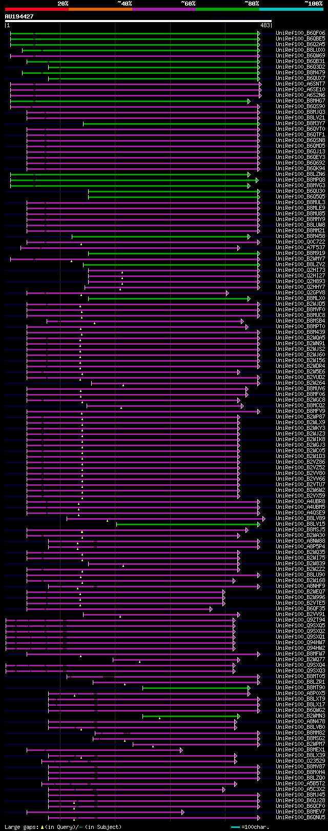
Task: Open the UniRef100_B2WQ77 entry
Action: 300,659
